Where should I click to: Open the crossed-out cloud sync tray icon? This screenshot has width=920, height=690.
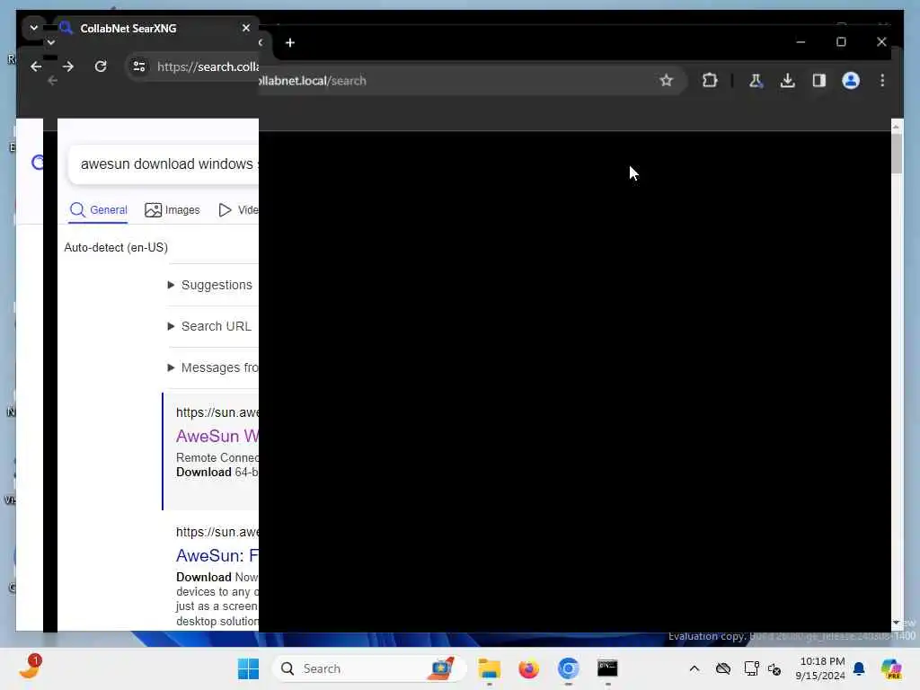point(723,668)
